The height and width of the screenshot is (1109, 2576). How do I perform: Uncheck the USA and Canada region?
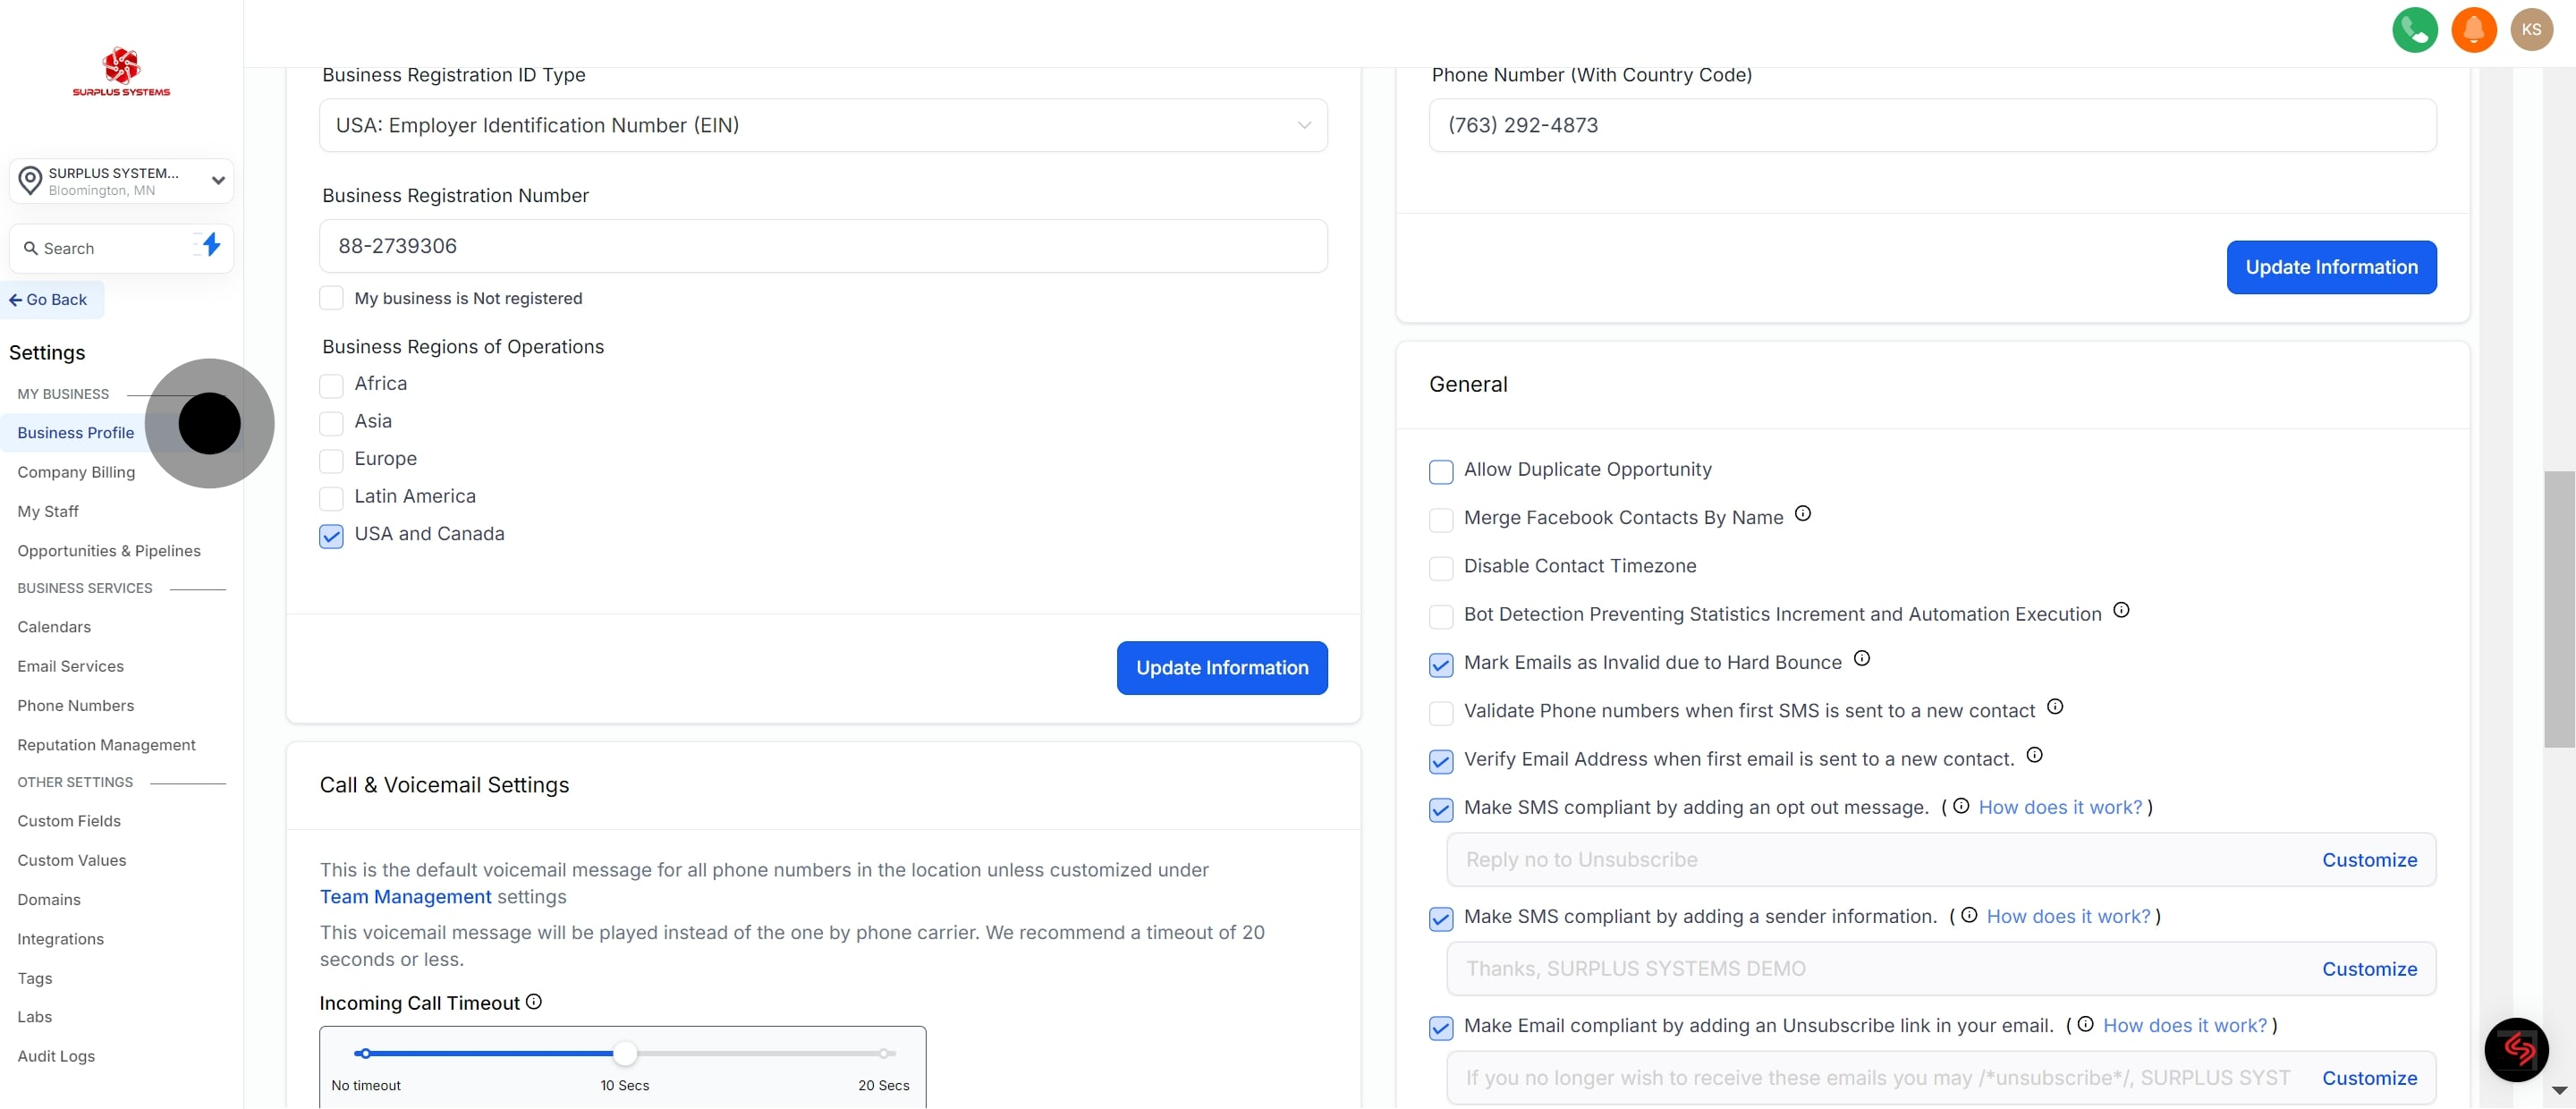click(x=331, y=536)
